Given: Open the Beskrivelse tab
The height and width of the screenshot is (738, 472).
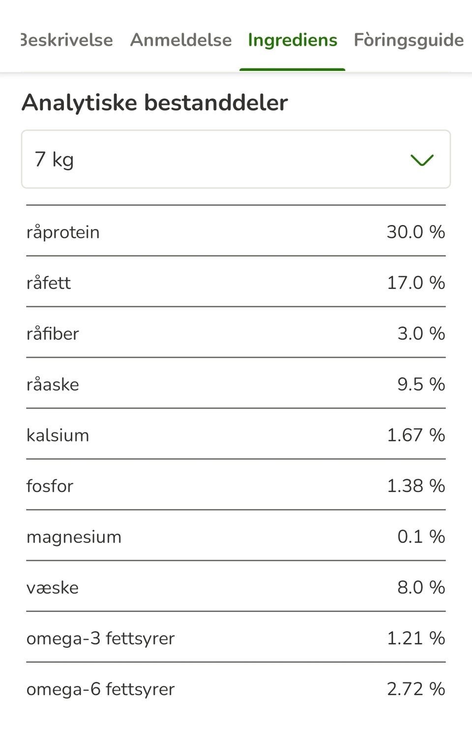Looking at the screenshot, I should coord(66,40).
